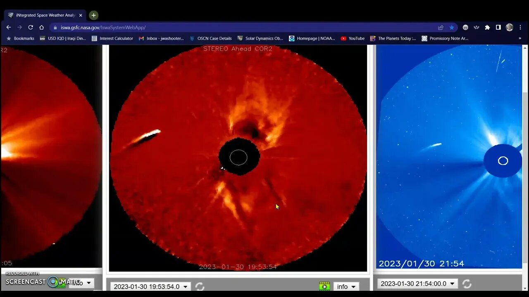
Task: Click the browser forward arrow
Action: click(19, 27)
